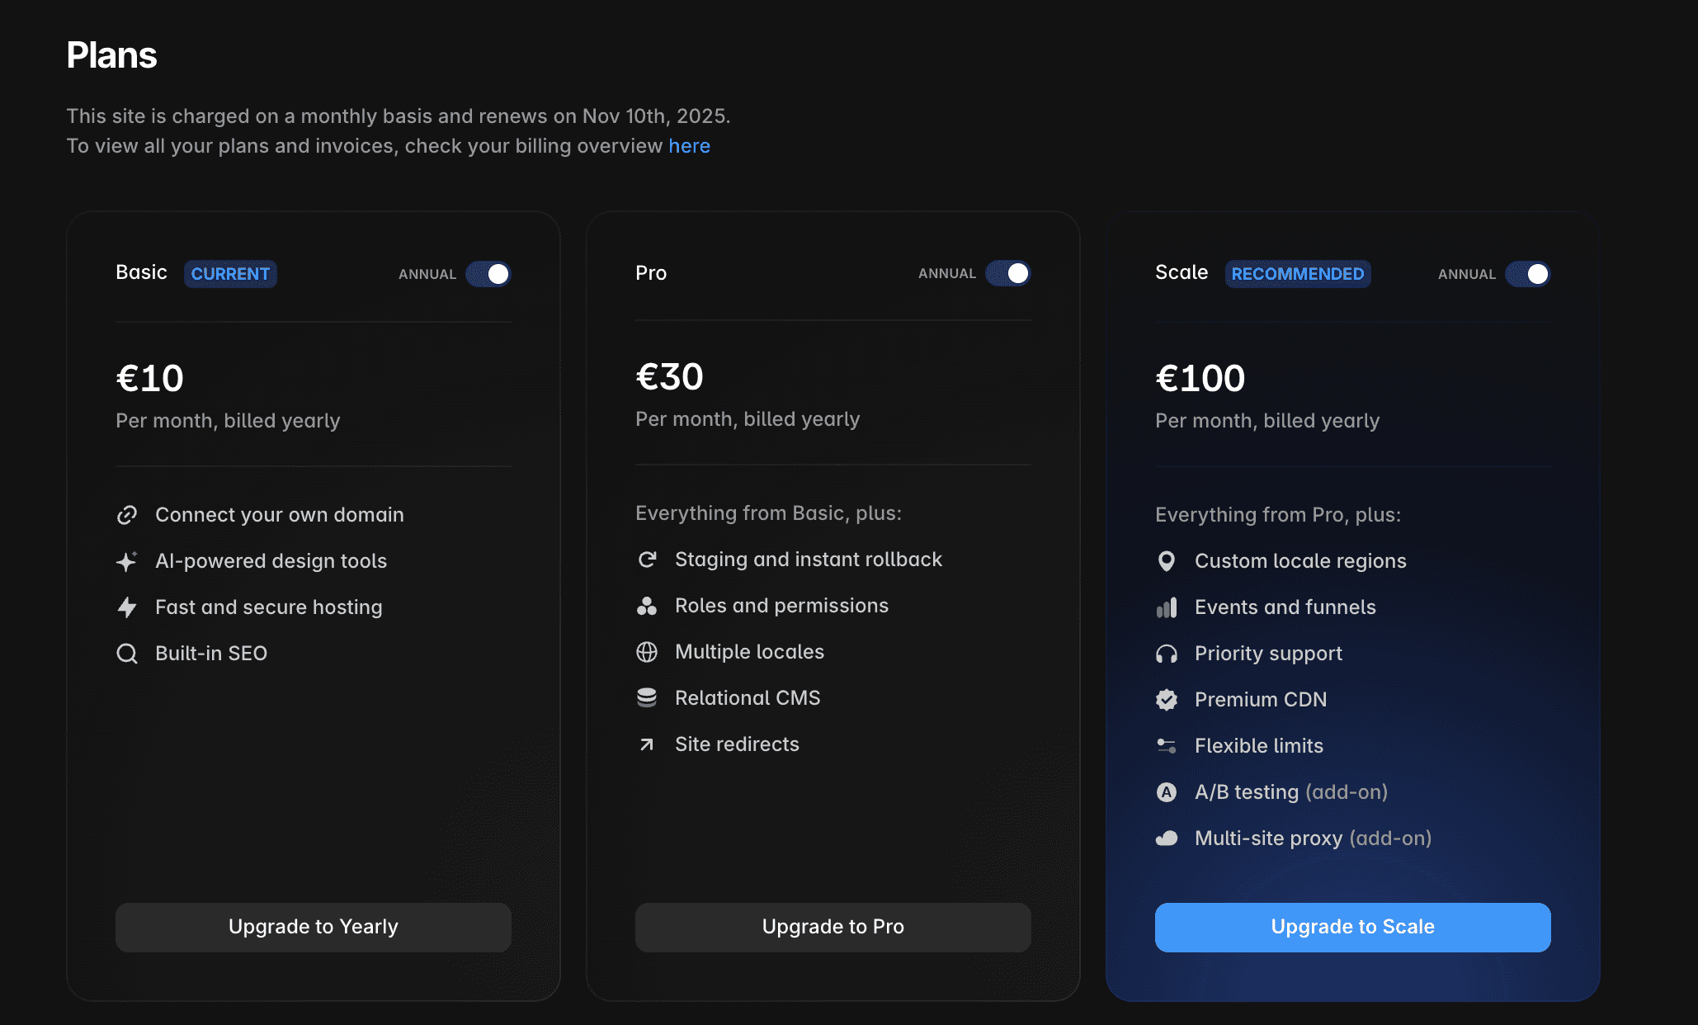Screen dimensions: 1698x1025
Task: Click the Upgrade to Scale button
Action: click(x=1352, y=927)
